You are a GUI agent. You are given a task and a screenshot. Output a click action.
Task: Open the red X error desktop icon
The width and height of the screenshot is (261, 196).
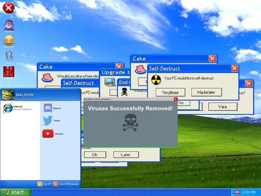click(8, 8)
